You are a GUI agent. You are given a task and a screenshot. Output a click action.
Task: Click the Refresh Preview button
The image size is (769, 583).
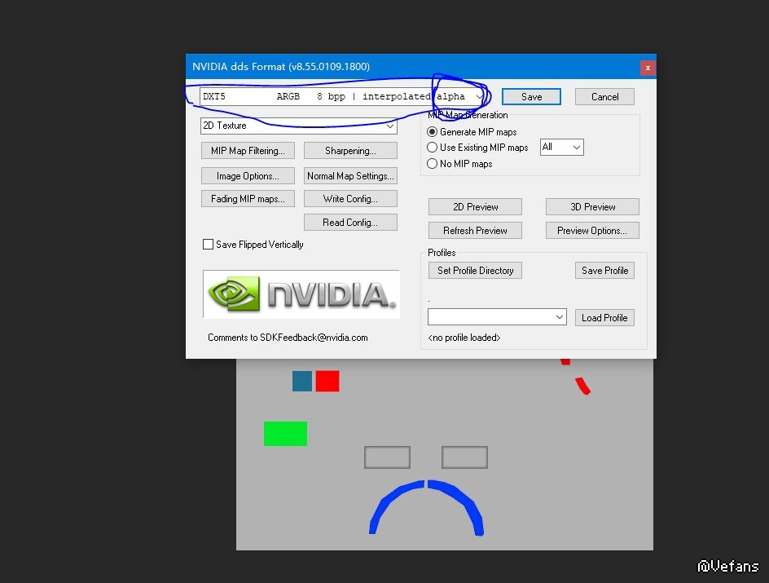[x=475, y=231]
